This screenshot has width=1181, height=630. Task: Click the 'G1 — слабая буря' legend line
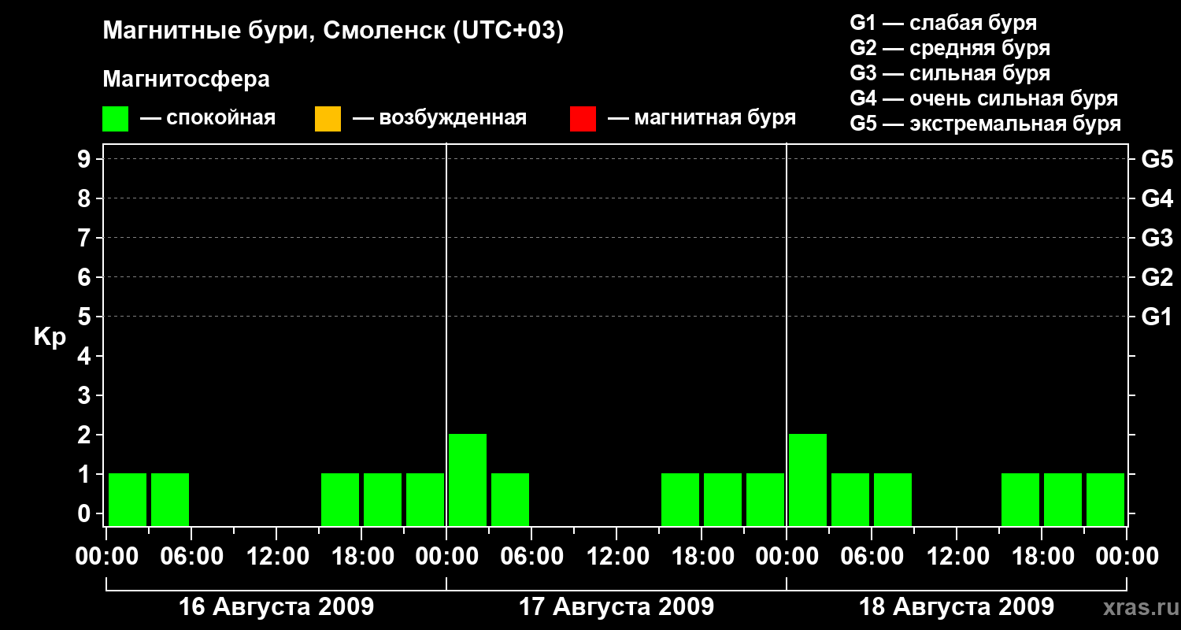(943, 23)
